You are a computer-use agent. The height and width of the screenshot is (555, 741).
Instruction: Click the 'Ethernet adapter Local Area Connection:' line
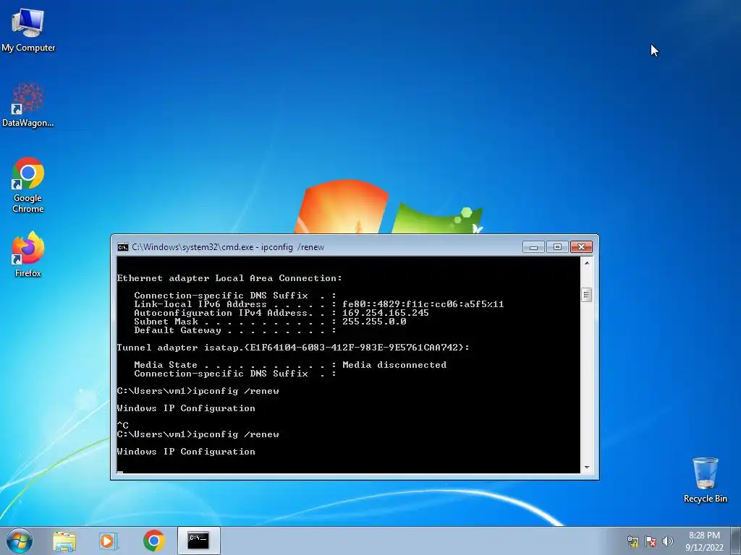[x=229, y=278]
